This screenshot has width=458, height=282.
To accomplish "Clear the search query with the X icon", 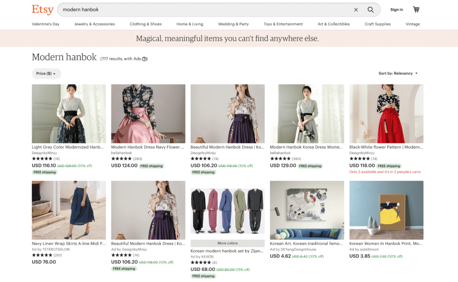I will click(x=356, y=9).
